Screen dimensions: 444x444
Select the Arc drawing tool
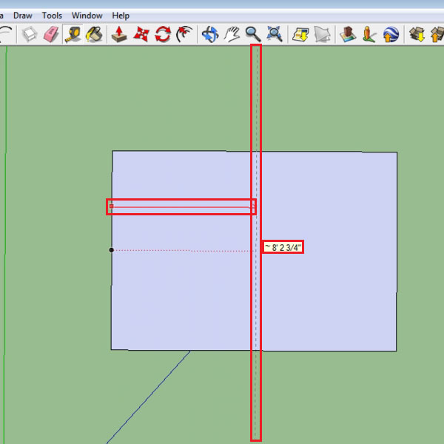pyautogui.click(x=6, y=34)
